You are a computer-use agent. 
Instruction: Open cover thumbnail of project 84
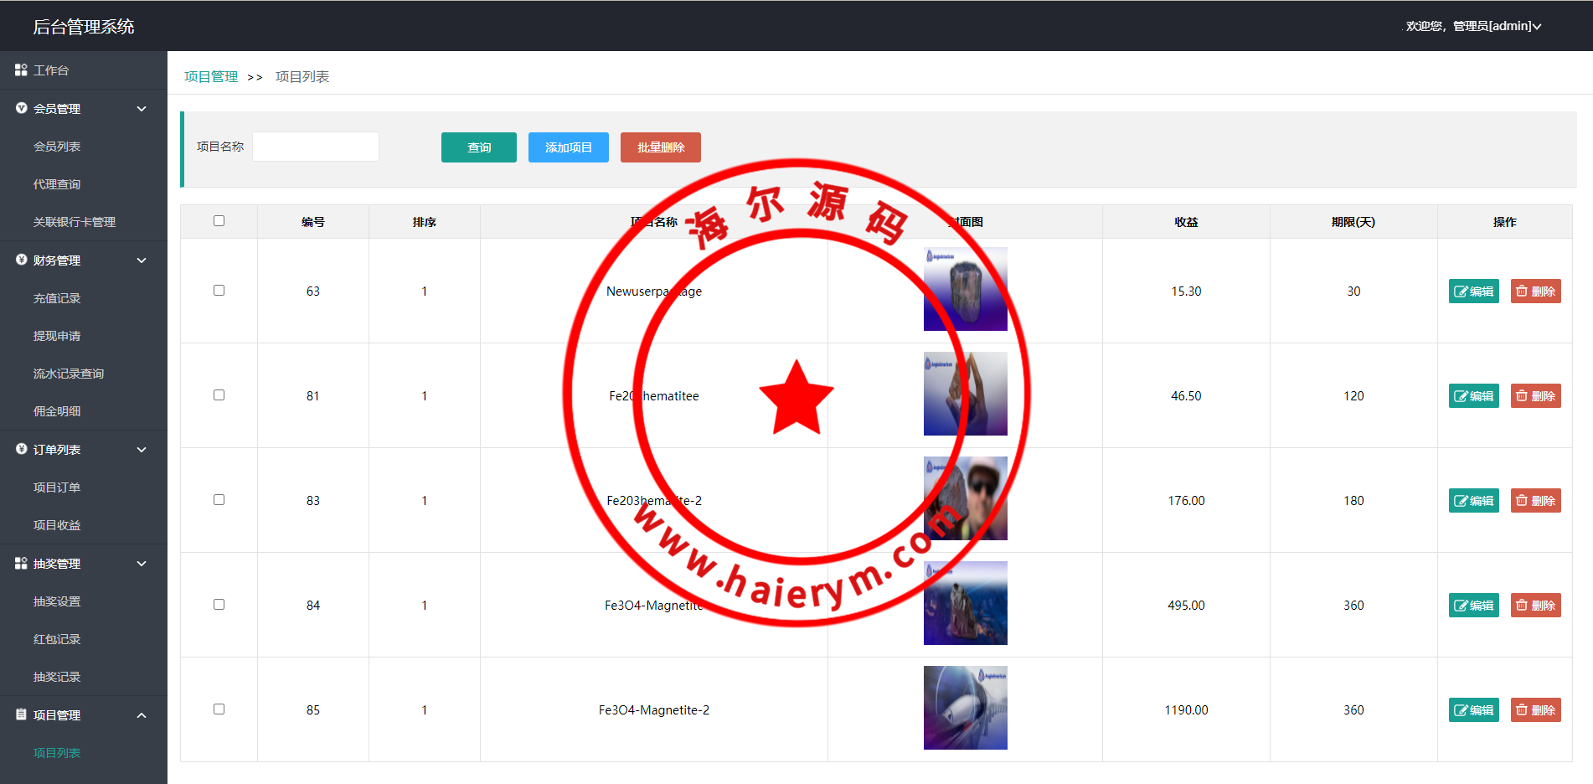pyautogui.click(x=966, y=603)
